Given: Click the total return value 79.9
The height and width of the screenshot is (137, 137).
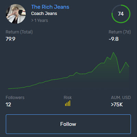Looking at the screenshot, I should coord(11,39).
